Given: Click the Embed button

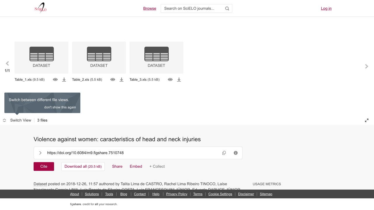Looking at the screenshot, I should [x=136, y=167].
